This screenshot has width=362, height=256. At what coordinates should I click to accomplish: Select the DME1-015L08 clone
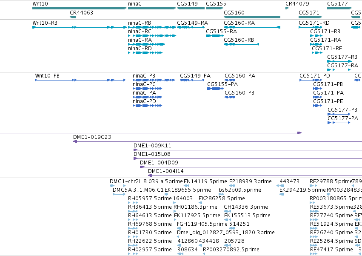tap(248, 158)
